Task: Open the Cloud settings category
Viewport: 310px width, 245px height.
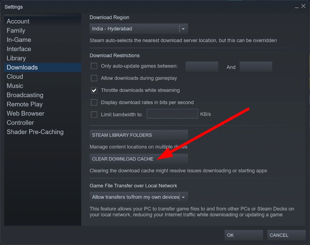Action: tap(43, 76)
